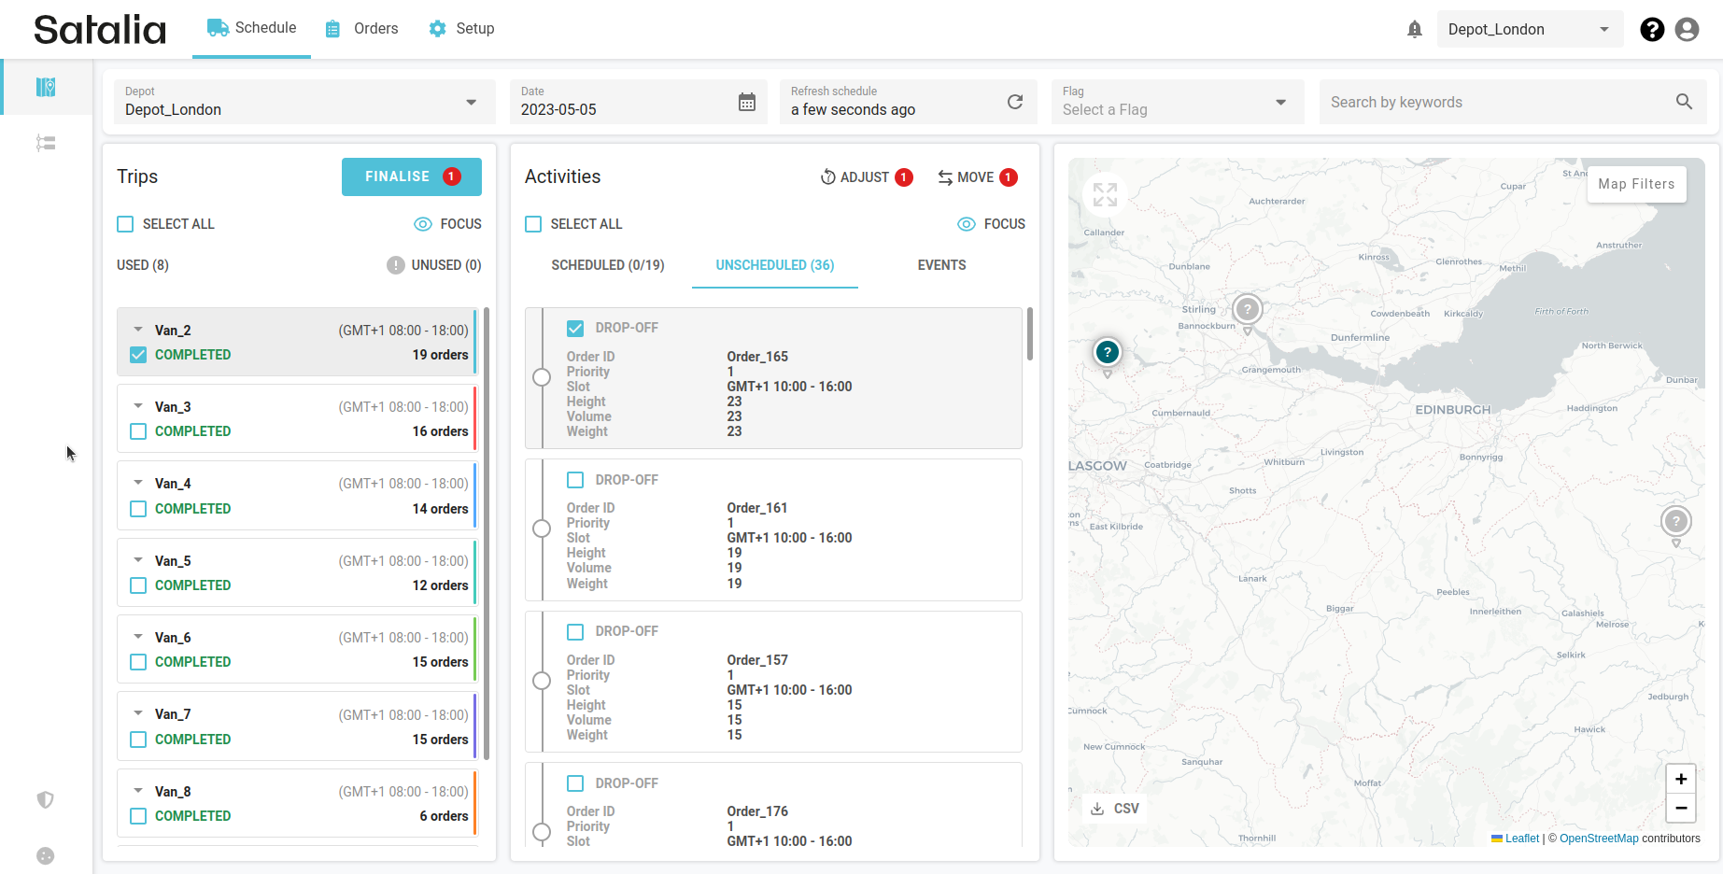The image size is (1723, 874).
Task: Open the notifications bell
Action: (x=1414, y=30)
